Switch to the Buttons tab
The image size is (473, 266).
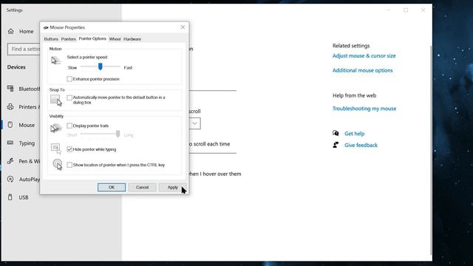coord(51,39)
